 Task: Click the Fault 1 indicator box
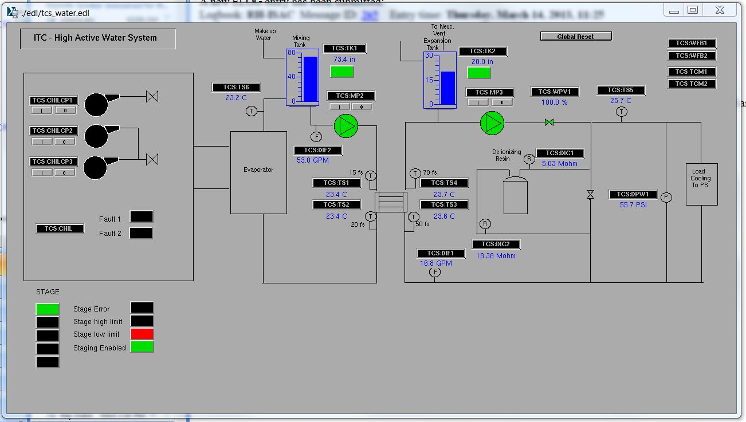click(141, 217)
